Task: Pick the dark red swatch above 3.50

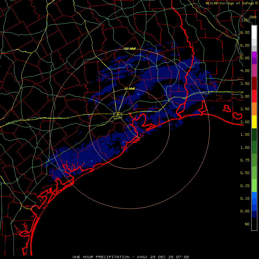Action: click(254, 83)
